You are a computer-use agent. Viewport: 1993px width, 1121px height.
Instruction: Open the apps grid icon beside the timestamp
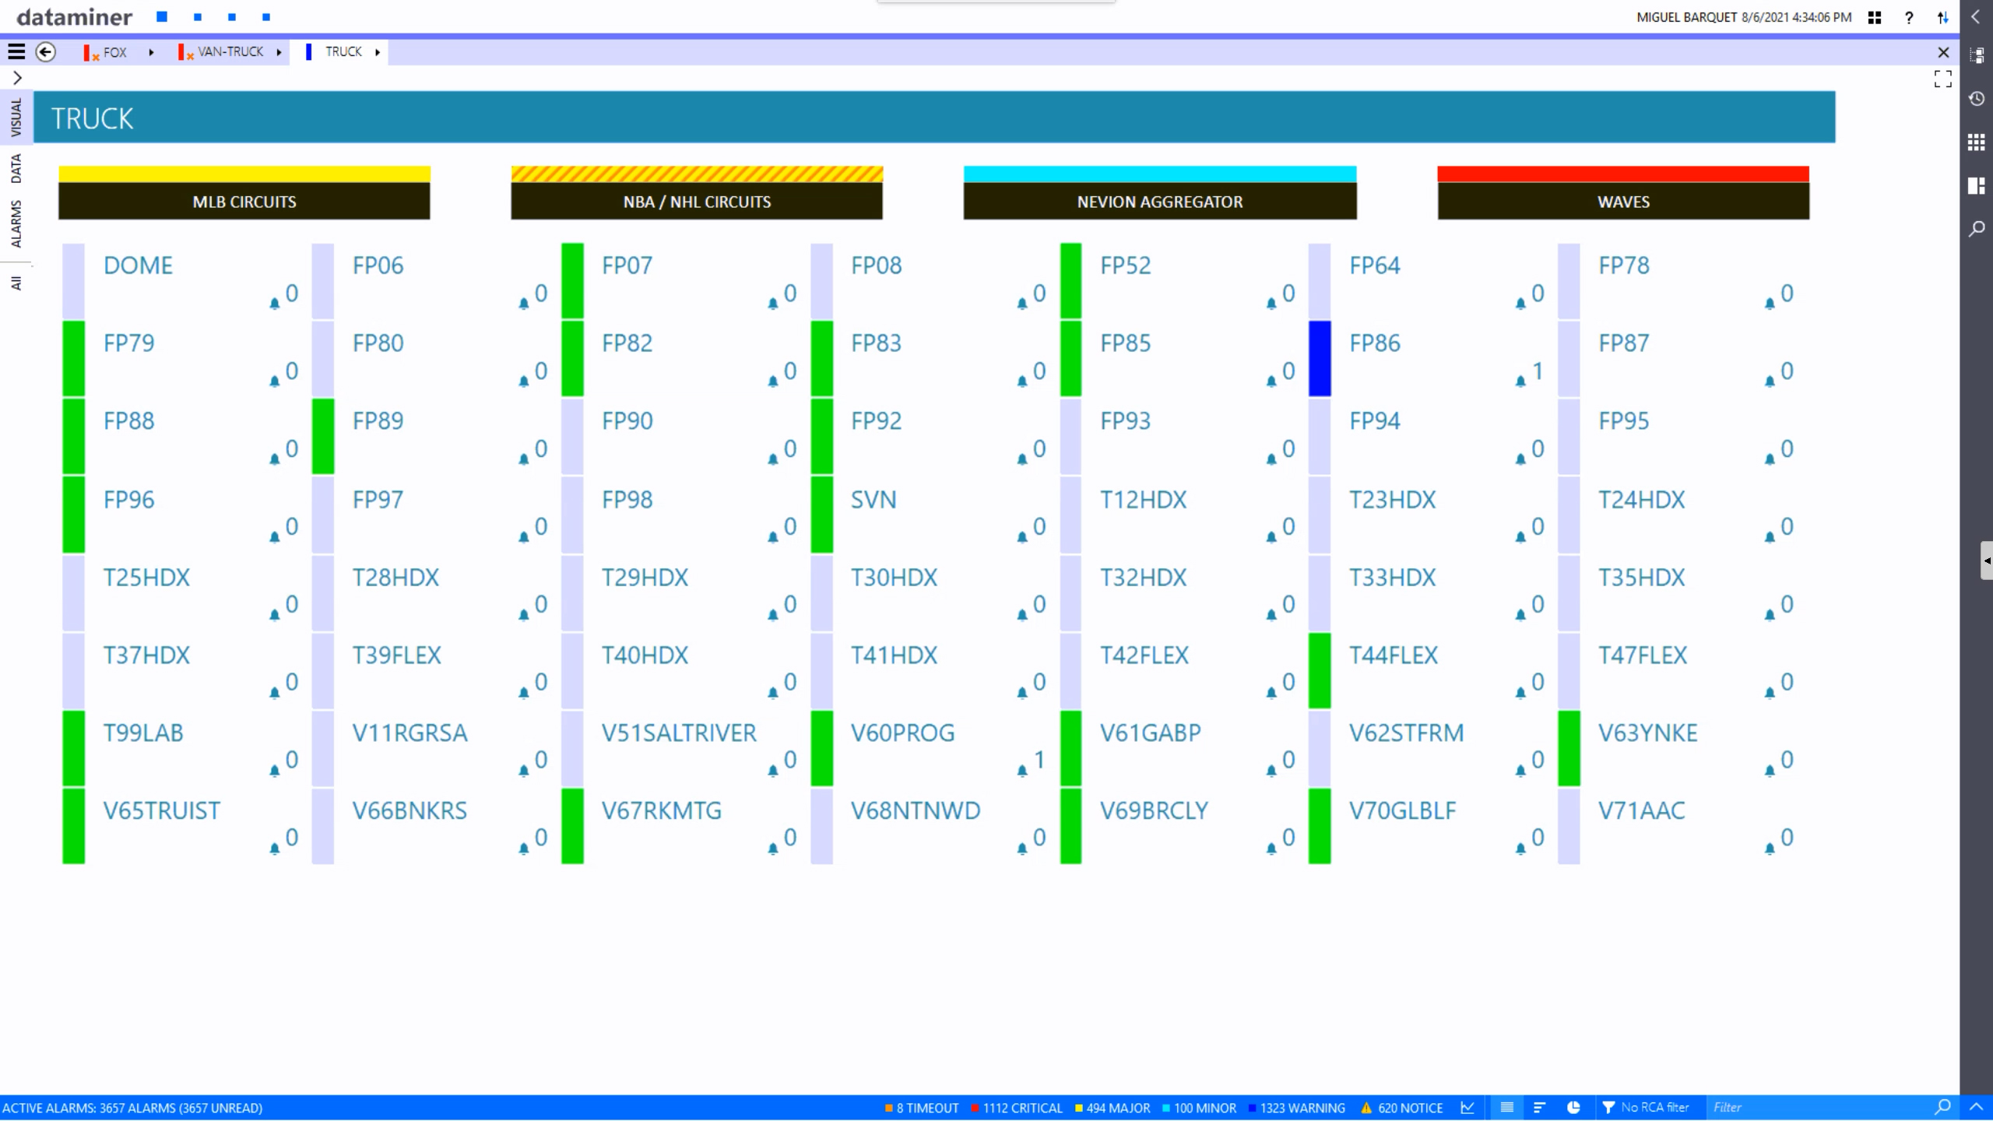point(1875,17)
